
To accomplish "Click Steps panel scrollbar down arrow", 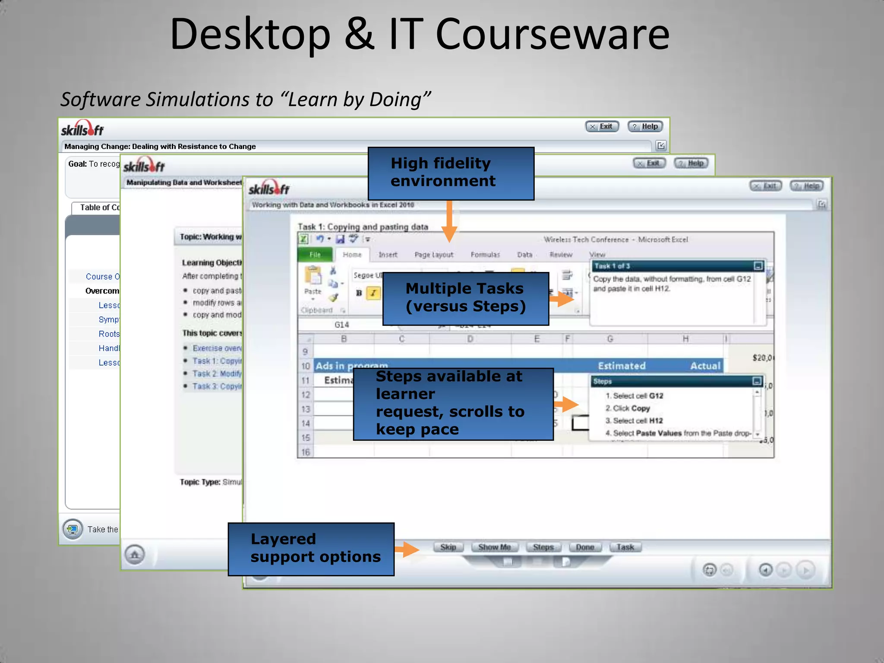I will pyautogui.click(x=757, y=434).
